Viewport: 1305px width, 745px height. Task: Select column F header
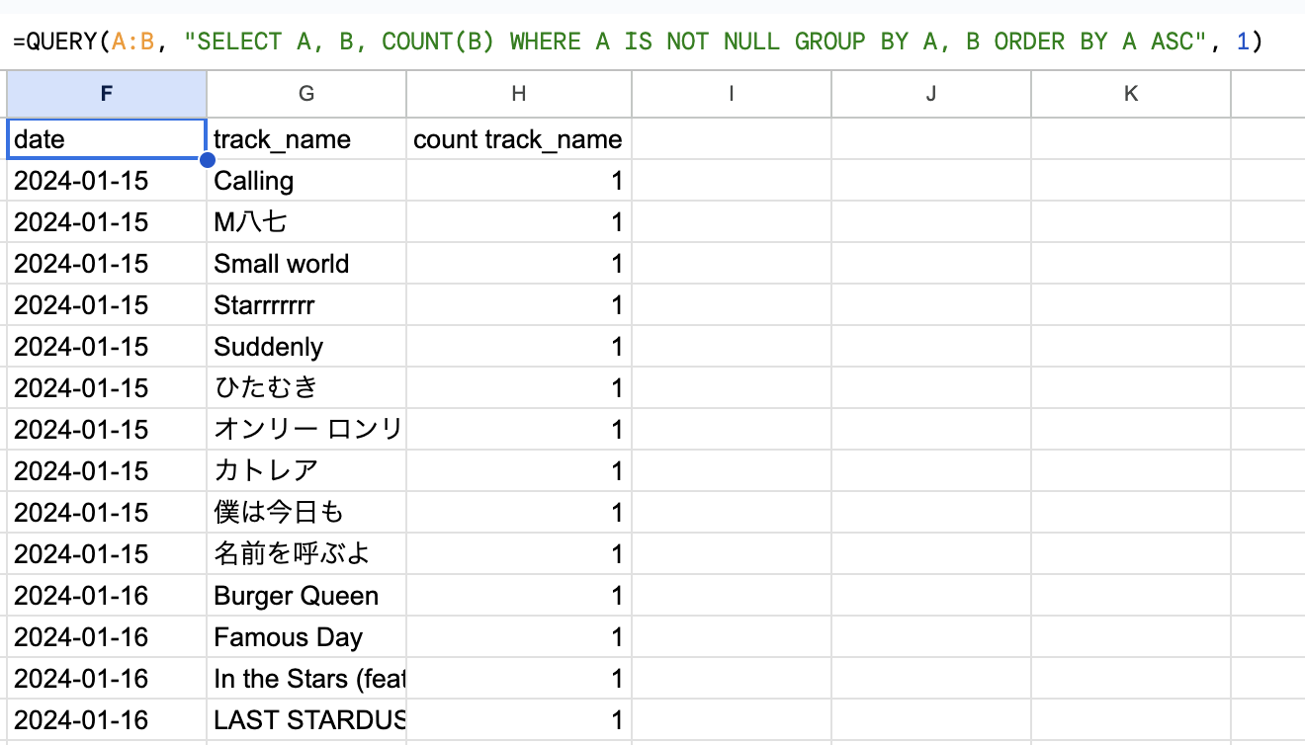[x=107, y=94]
